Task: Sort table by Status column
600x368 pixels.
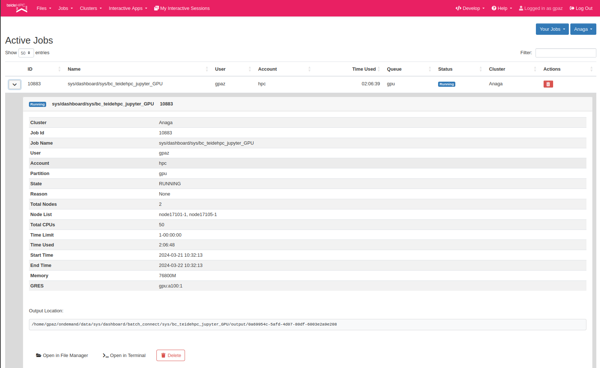Action: click(x=480, y=69)
